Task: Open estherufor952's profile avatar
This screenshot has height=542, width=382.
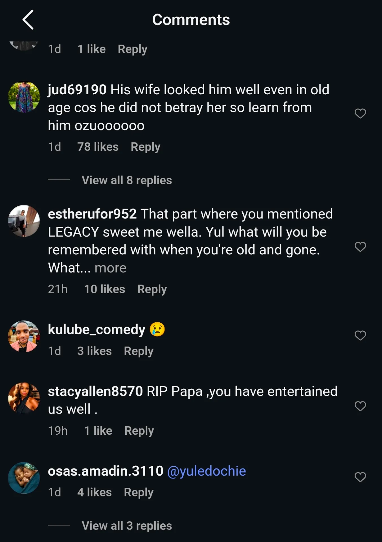Action: tap(24, 221)
